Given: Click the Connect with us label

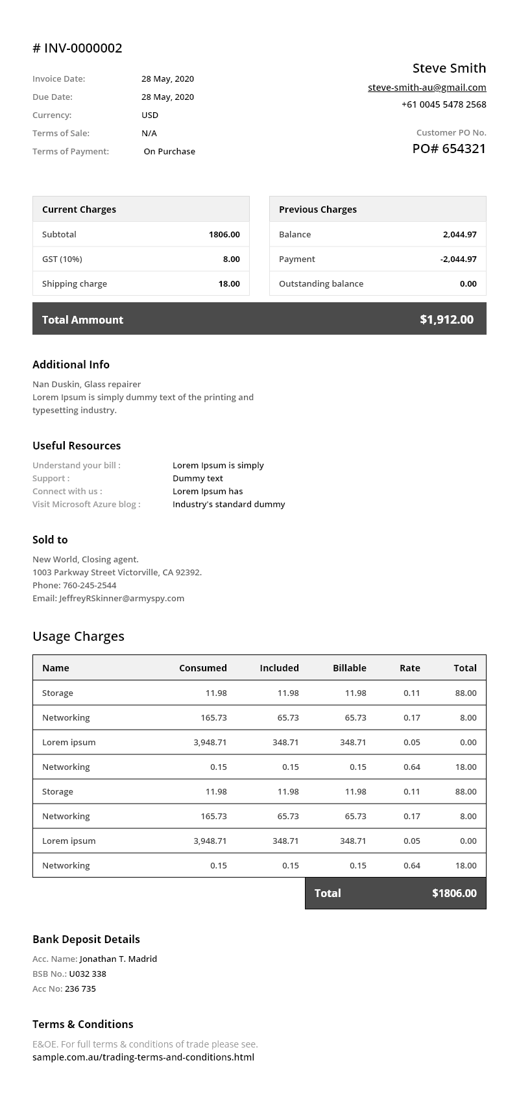Looking at the screenshot, I should coord(67,491).
